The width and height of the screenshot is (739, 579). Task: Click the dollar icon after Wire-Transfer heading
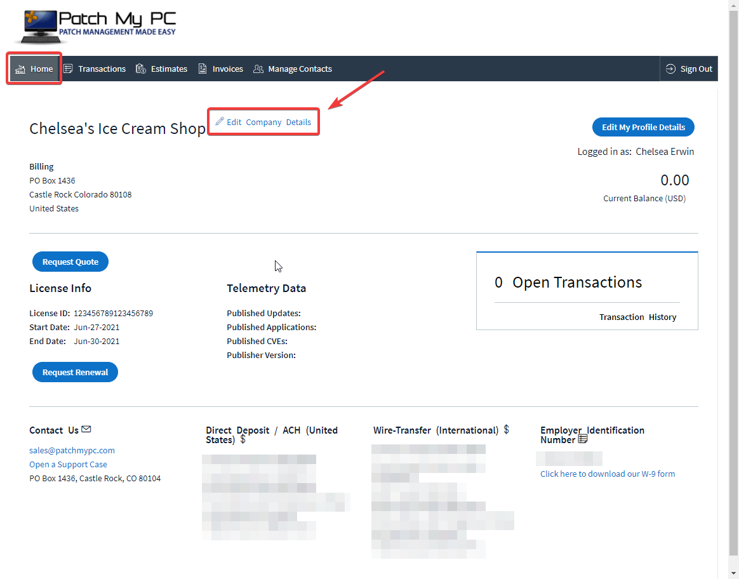tap(506, 429)
